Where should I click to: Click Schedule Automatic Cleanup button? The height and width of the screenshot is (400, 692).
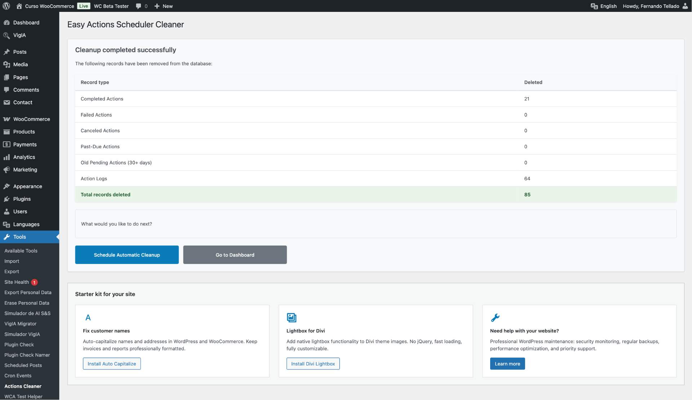127,255
